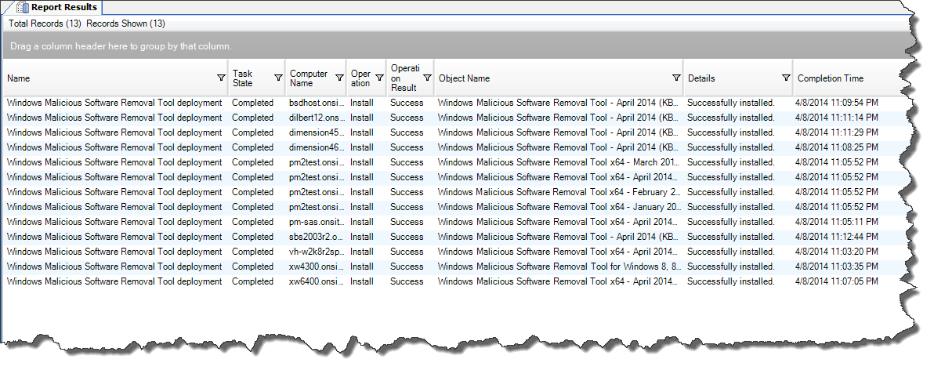Click the Total Records (13) label
This screenshot has height=370, width=934.
pos(45,24)
